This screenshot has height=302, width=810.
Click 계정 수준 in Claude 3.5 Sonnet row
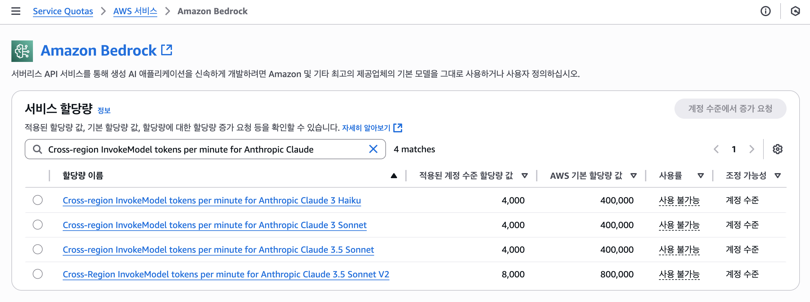(742, 250)
